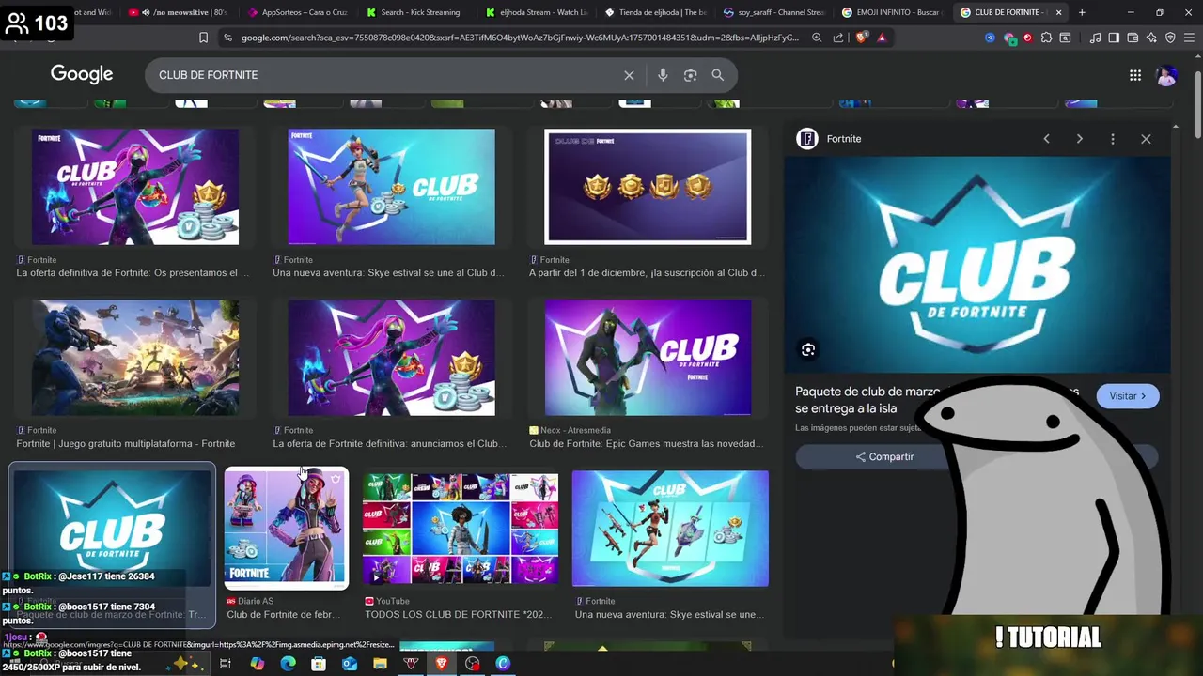This screenshot has height=676, width=1203.
Task: Select the Halo battle scene thumbnail
Action: pyautogui.click(x=135, y=358)
